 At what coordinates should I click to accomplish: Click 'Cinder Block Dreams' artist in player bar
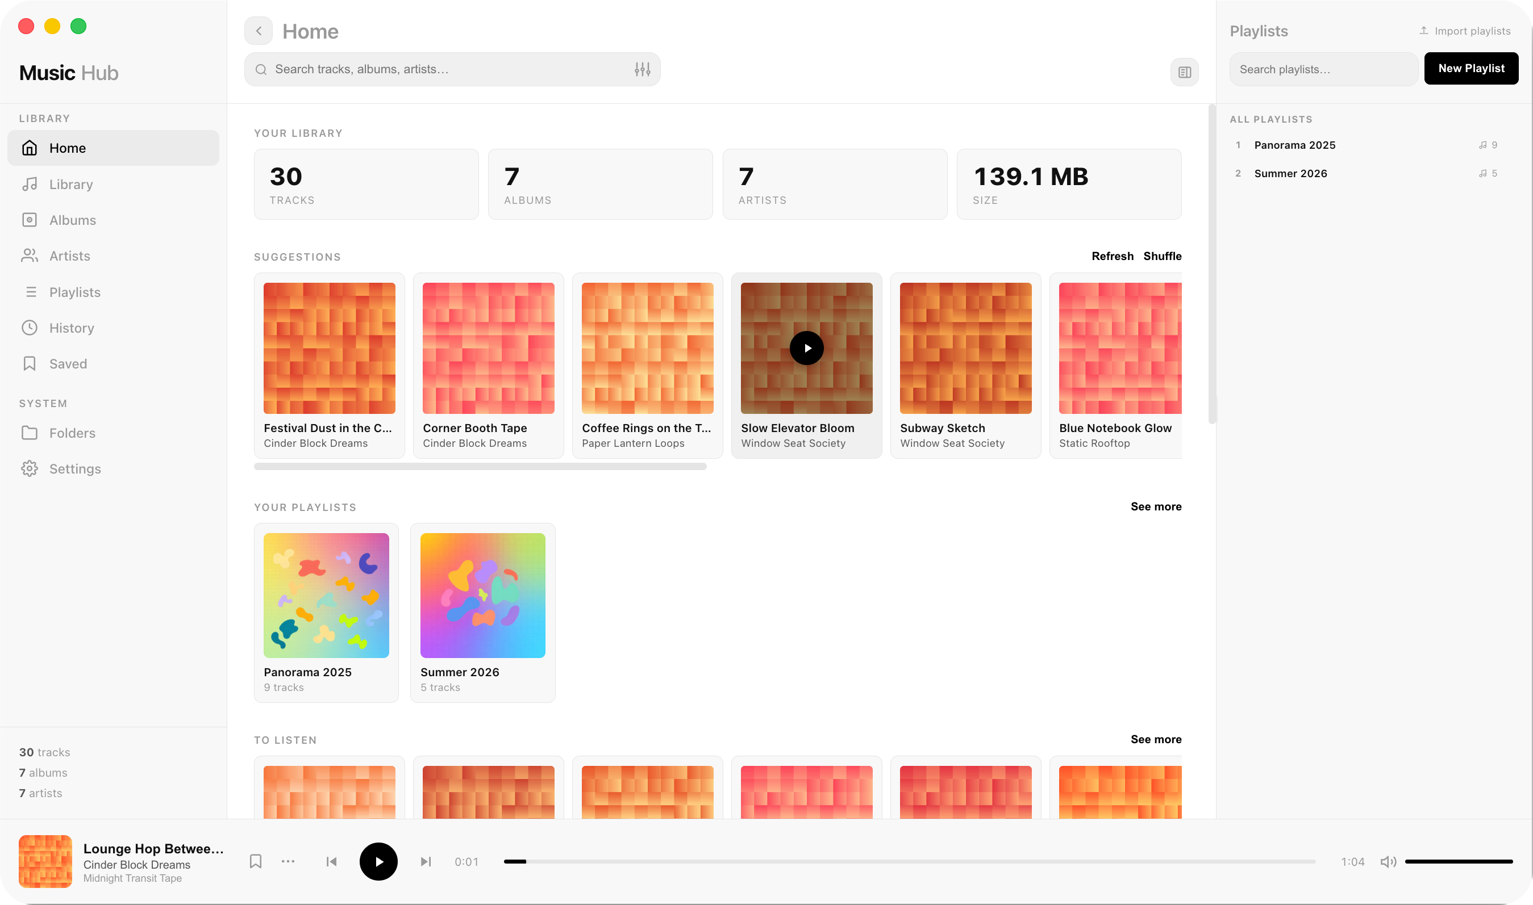137,865
